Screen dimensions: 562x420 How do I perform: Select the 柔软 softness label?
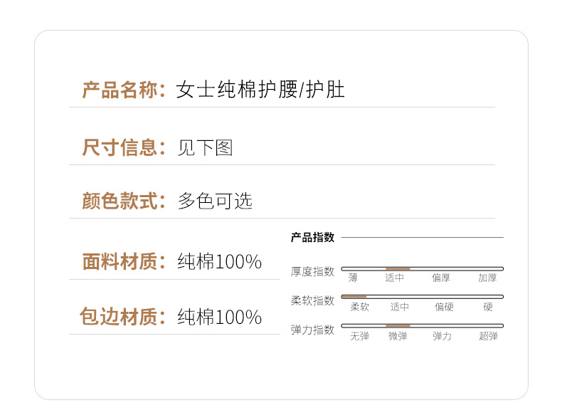[359, 307]
